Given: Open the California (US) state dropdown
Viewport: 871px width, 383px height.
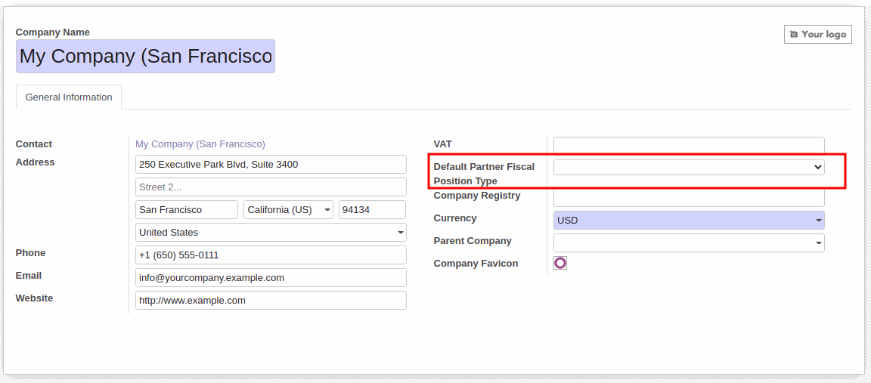Looking at the screenshot, I should (288, 210).
